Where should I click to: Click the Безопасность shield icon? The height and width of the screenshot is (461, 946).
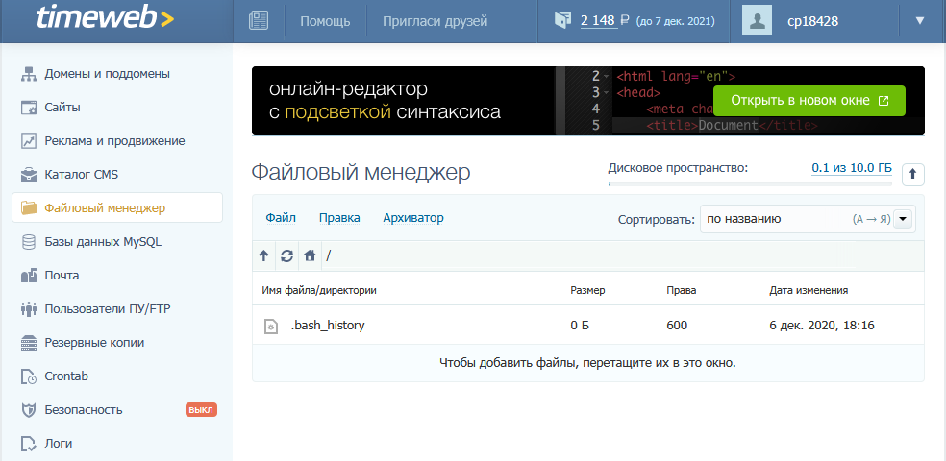click(x=28, y=410)
